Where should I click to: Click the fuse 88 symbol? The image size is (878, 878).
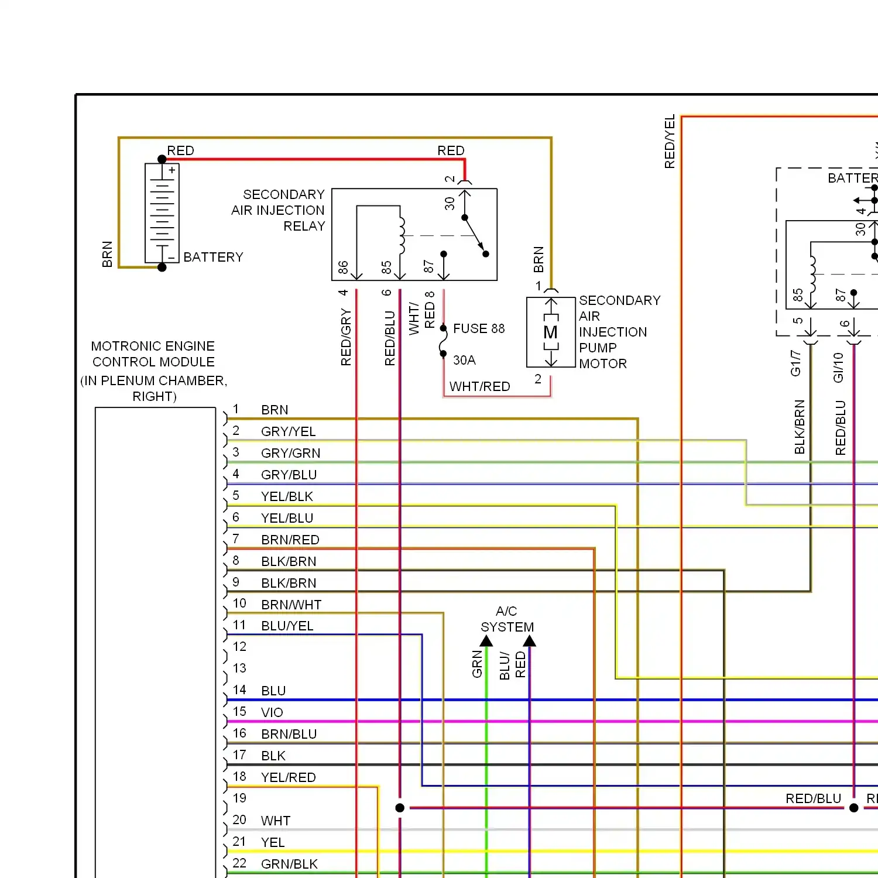point(443,341)
